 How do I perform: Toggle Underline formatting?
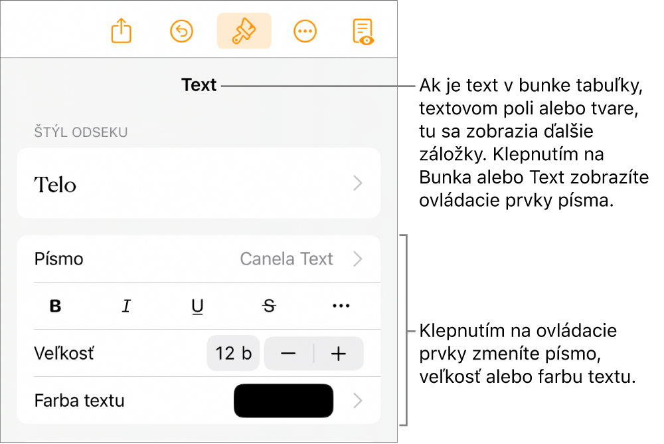tap(197, 306)
